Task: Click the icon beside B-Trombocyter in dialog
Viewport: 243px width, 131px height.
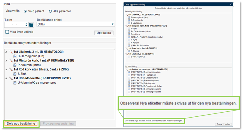Action: pyautogui.click(x=129, y=20)
